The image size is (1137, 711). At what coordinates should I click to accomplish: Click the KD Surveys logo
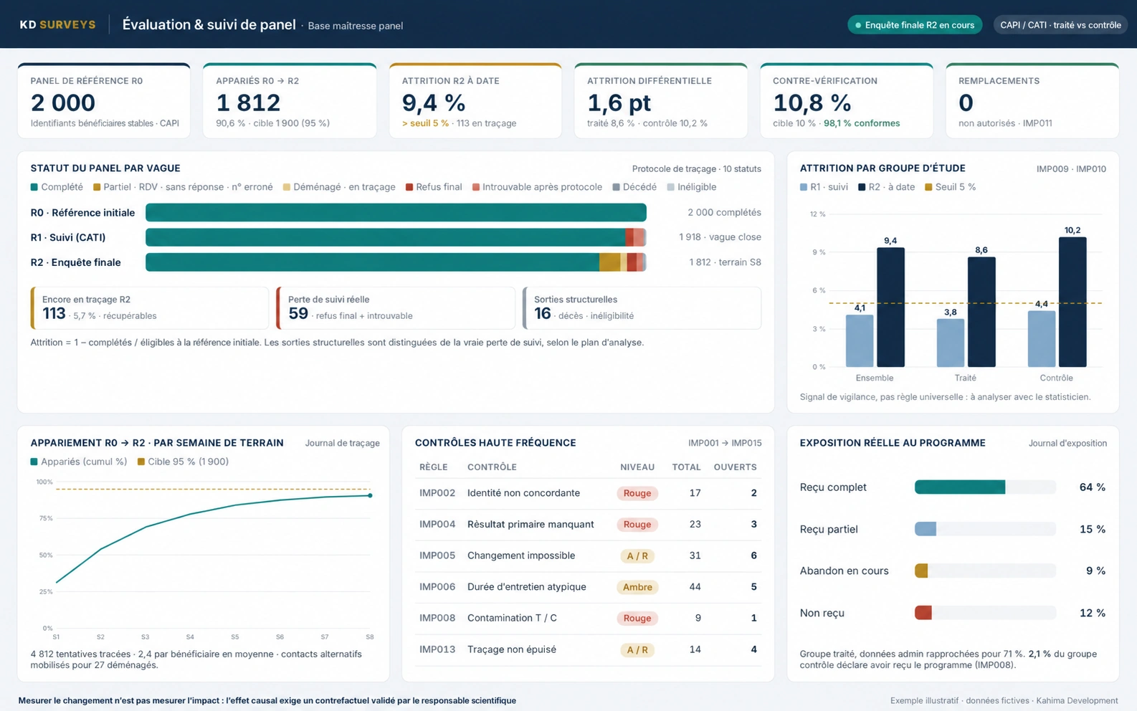(57, 24)
